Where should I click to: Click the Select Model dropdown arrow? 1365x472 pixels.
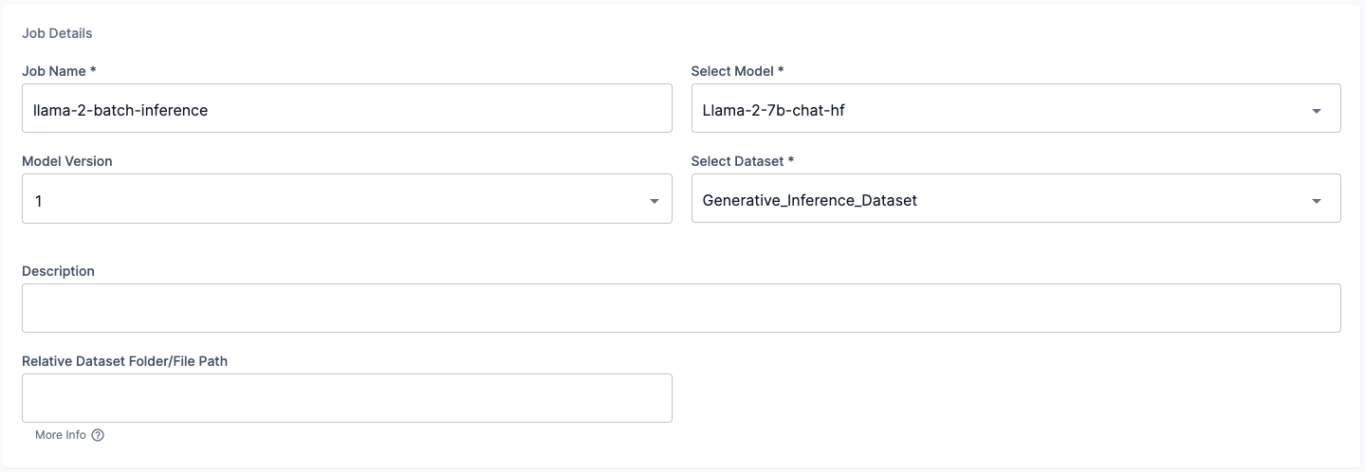[1316, 111]
